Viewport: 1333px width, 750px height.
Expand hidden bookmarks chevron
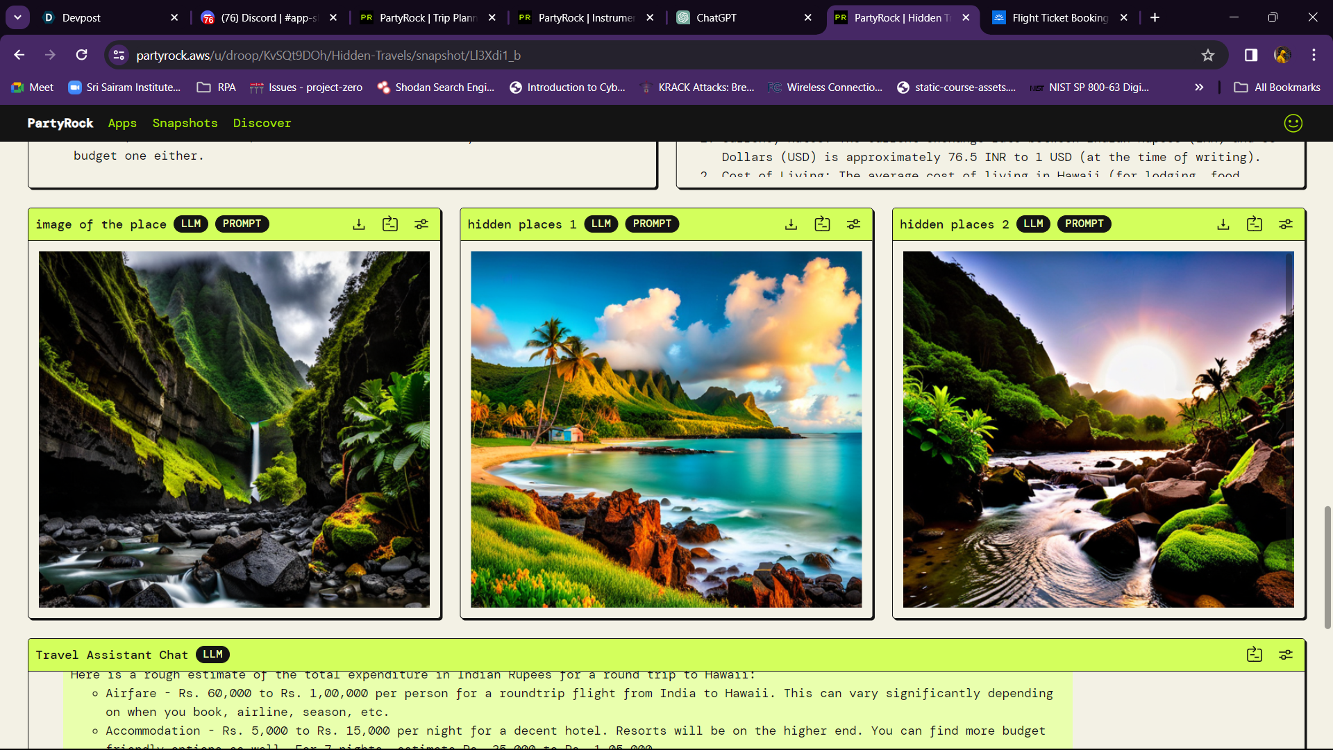pyautogui.click(x=1199, y=87)
